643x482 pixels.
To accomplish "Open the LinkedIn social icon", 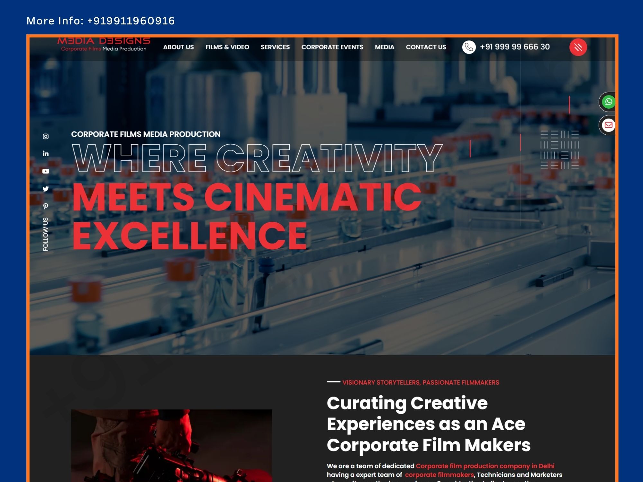I will [46, 154].
